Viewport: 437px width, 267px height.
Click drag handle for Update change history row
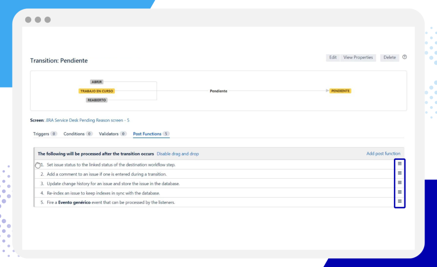[399, 183]
